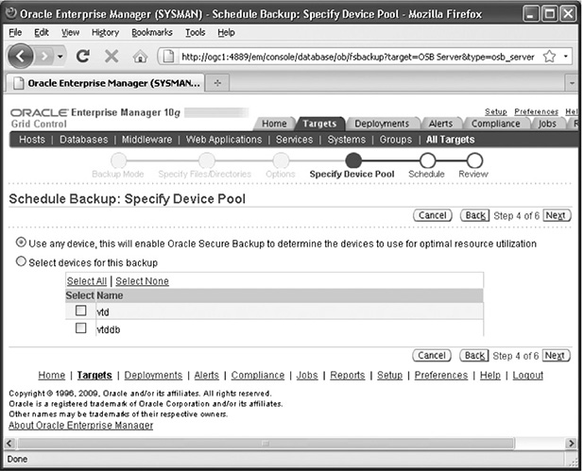
Task: Click the Firefox forward arrow button
Action: pyautogui.click(x=44, y=57)
